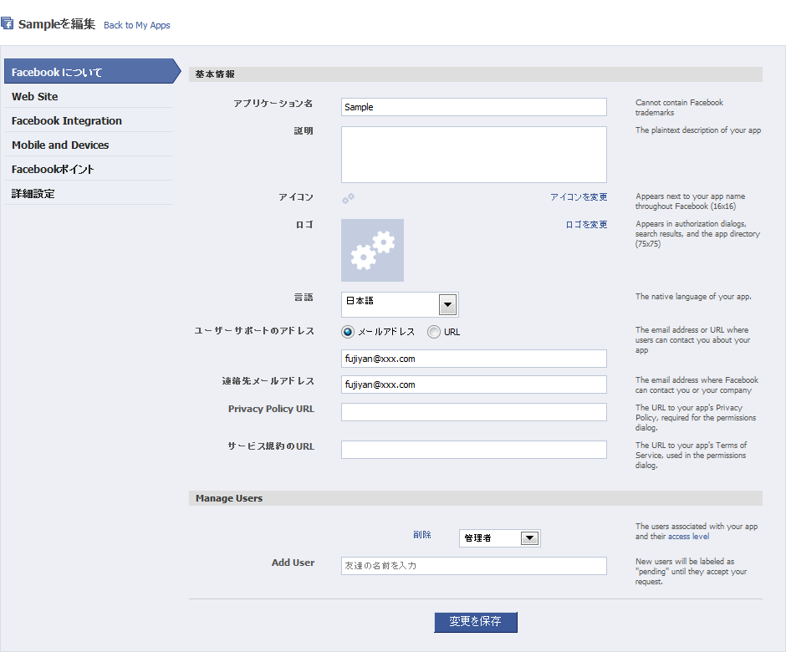Click the 'New users will be labeled' hint
The image size is (786, 652).
pos(692,571)
